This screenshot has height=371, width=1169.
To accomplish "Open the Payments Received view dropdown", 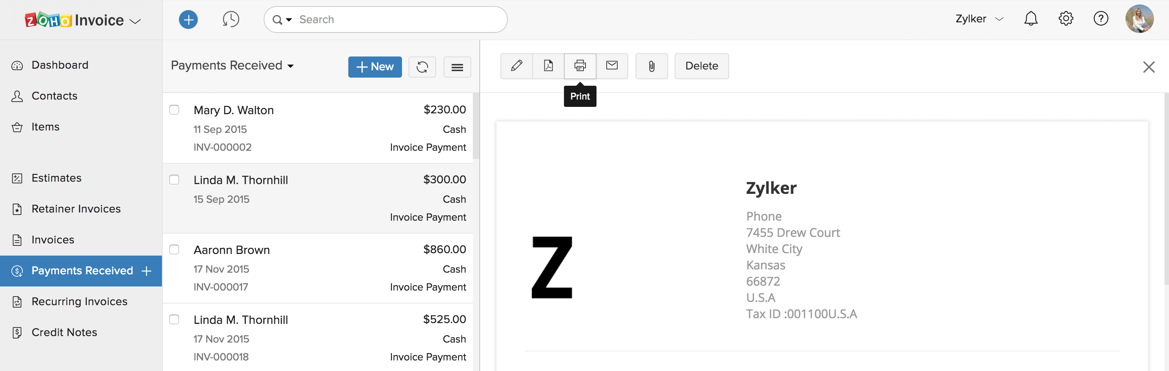I will (x=291, y=66).
